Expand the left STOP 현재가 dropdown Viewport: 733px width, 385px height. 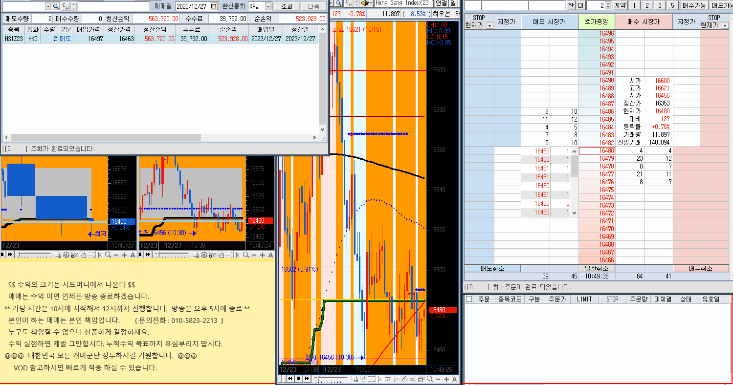tap(490, 25)
